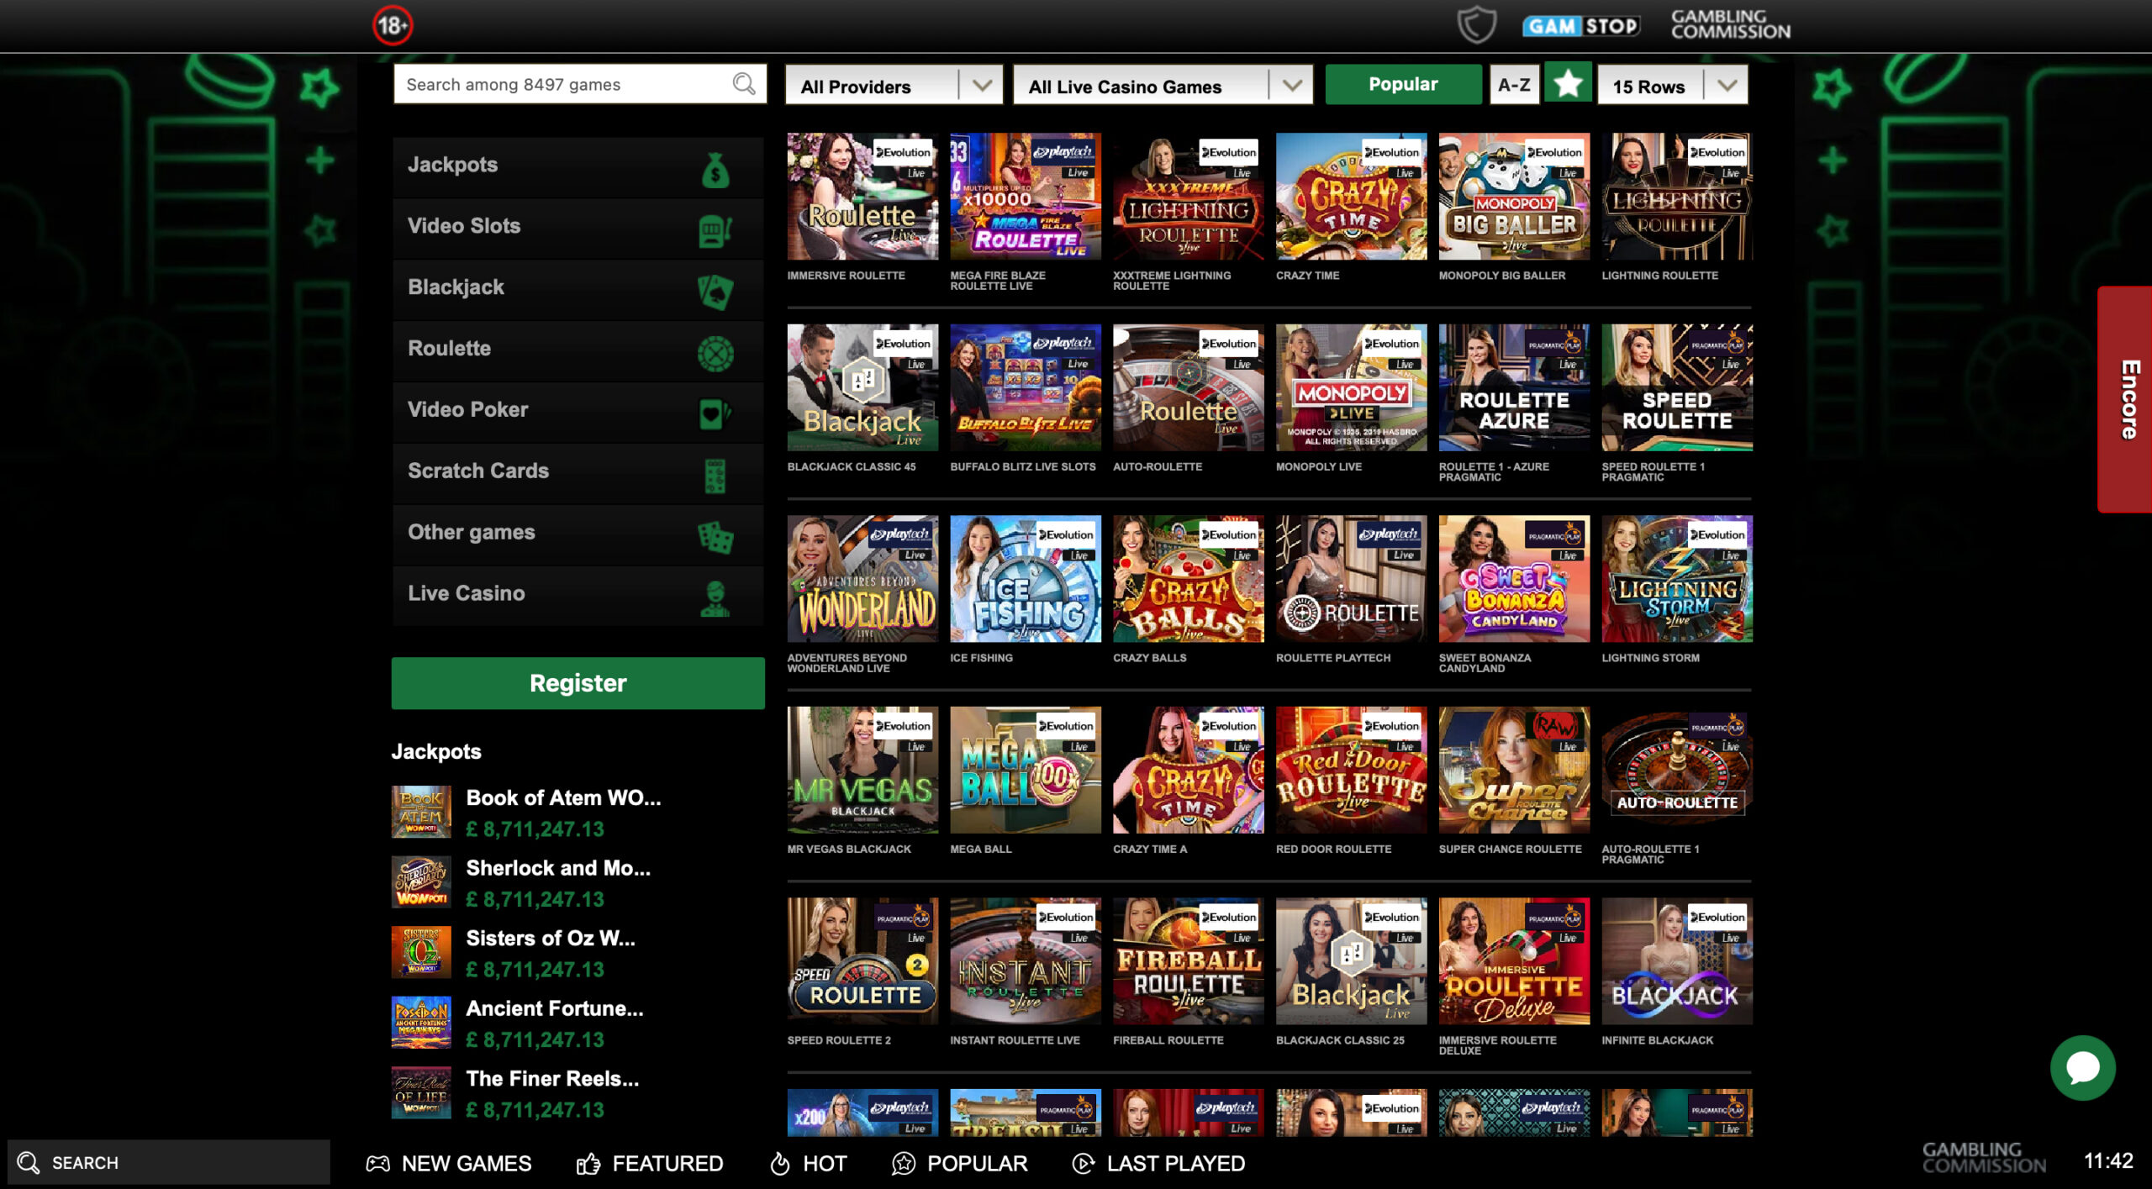Click the Roulette wheel icon

click(715, 353)
